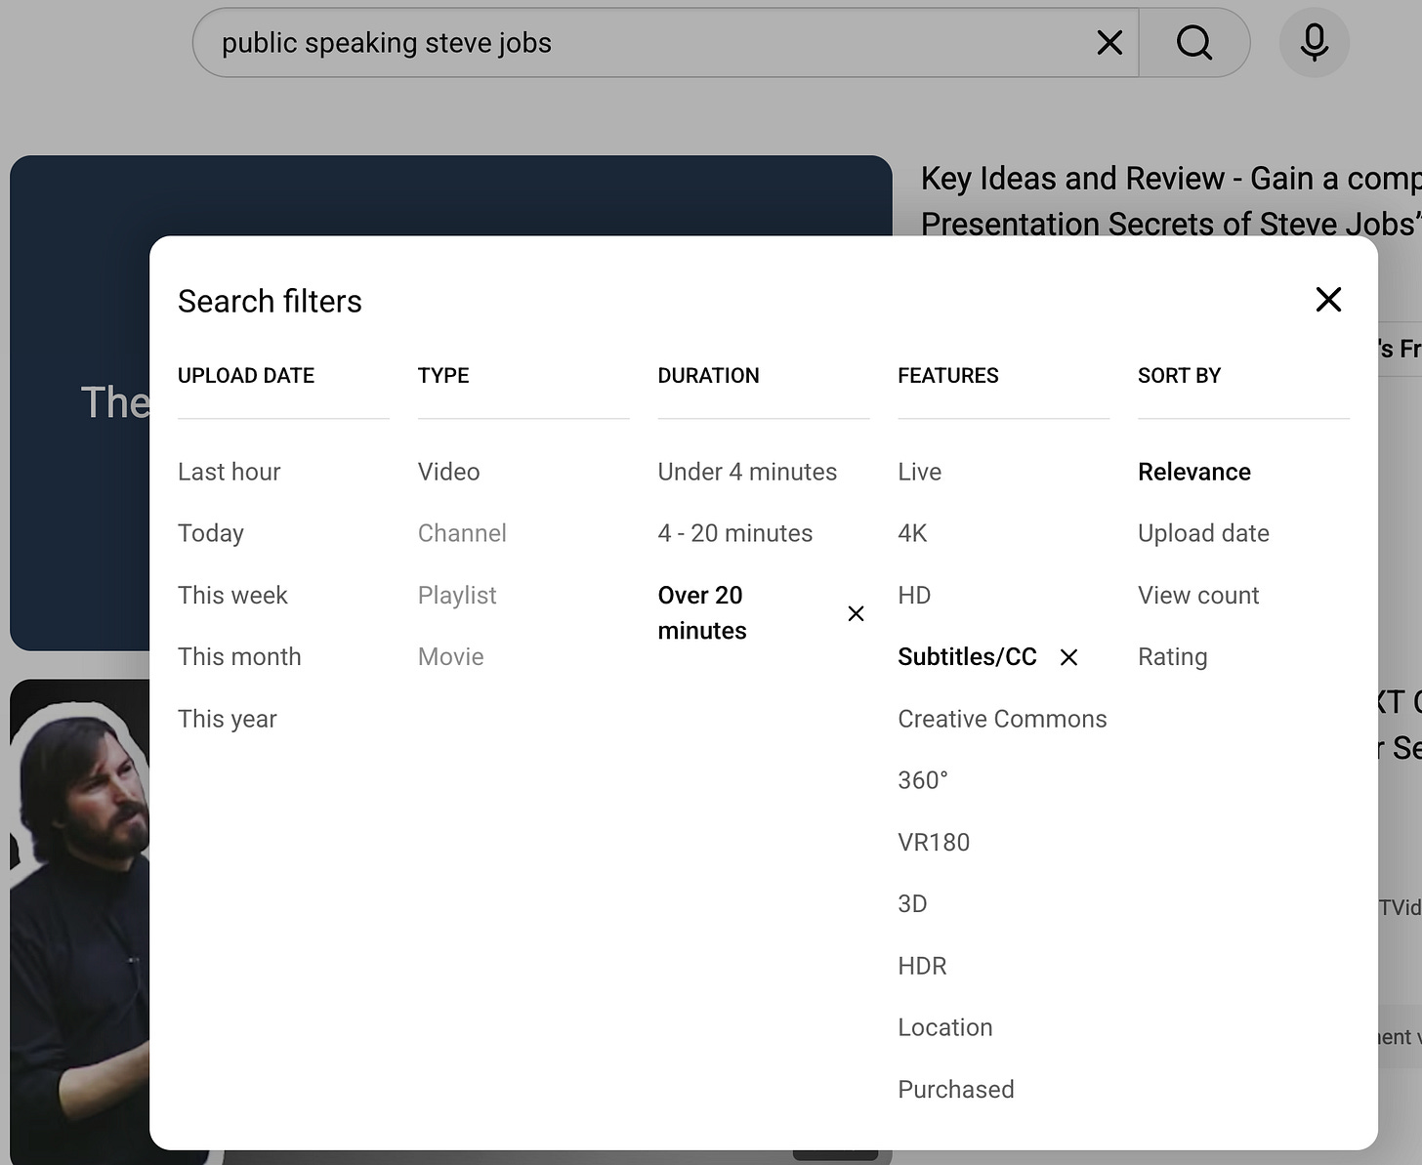Choose 4 - 20 minutes duration
This screenshot has width=1422, height=1165.
point(735,533)
